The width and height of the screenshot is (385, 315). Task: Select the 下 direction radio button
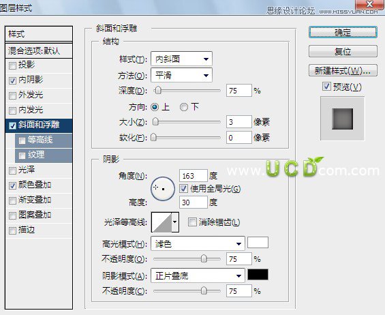pyautogui.click(x=184, y=107)
